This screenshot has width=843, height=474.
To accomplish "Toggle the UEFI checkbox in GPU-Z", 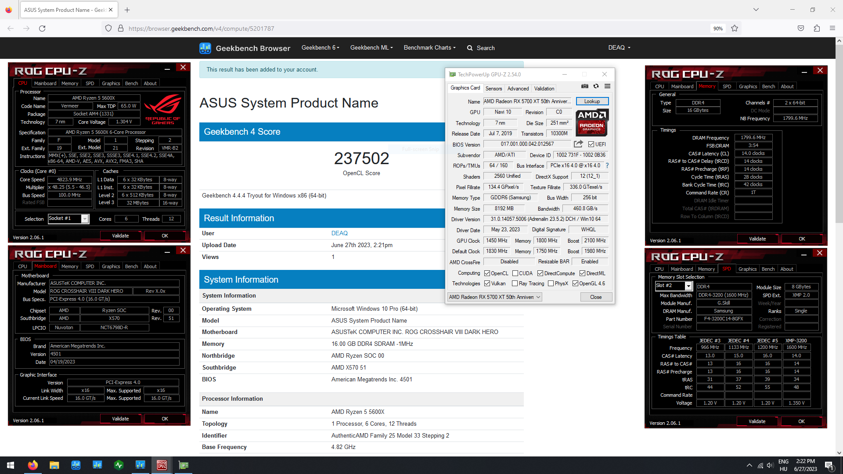I will [591, 144].
